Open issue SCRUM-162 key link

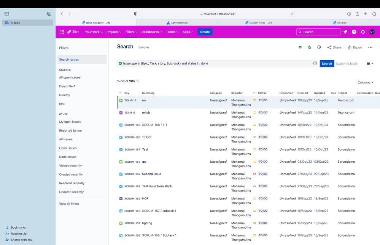pyautogui.click(x=132, y=174)
